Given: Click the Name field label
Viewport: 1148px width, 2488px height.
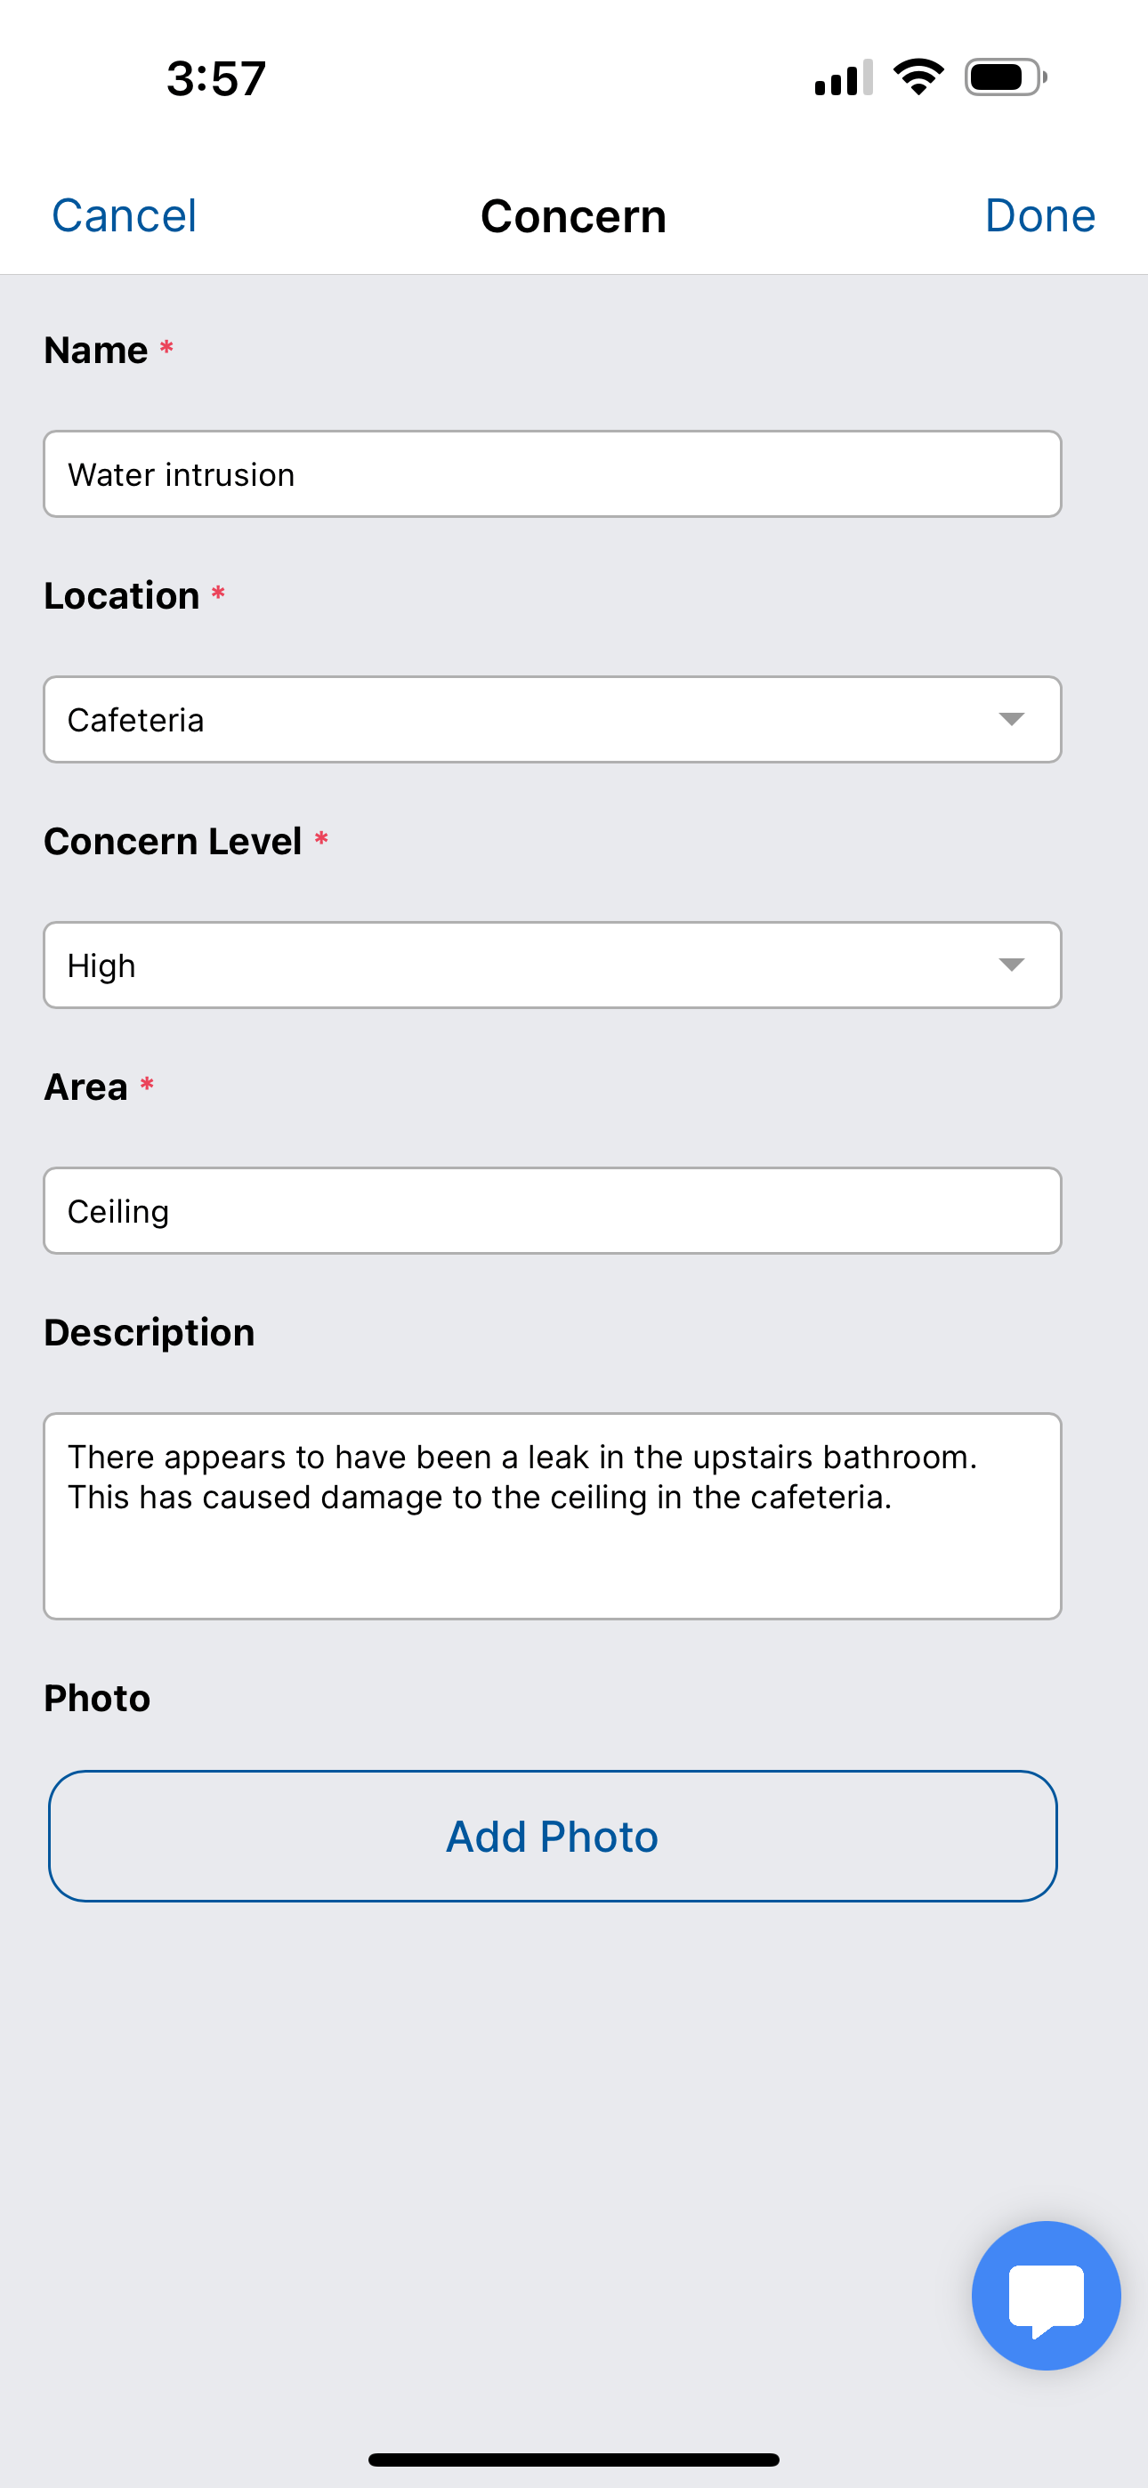Looking at the screenshot, I should (96, 350).
